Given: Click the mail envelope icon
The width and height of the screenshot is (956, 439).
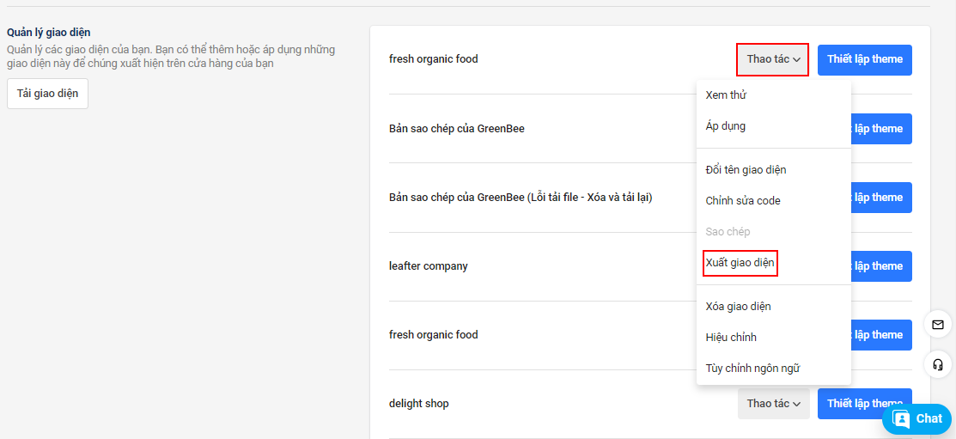Looking at the screenshot, I should (x=938, y=324).
